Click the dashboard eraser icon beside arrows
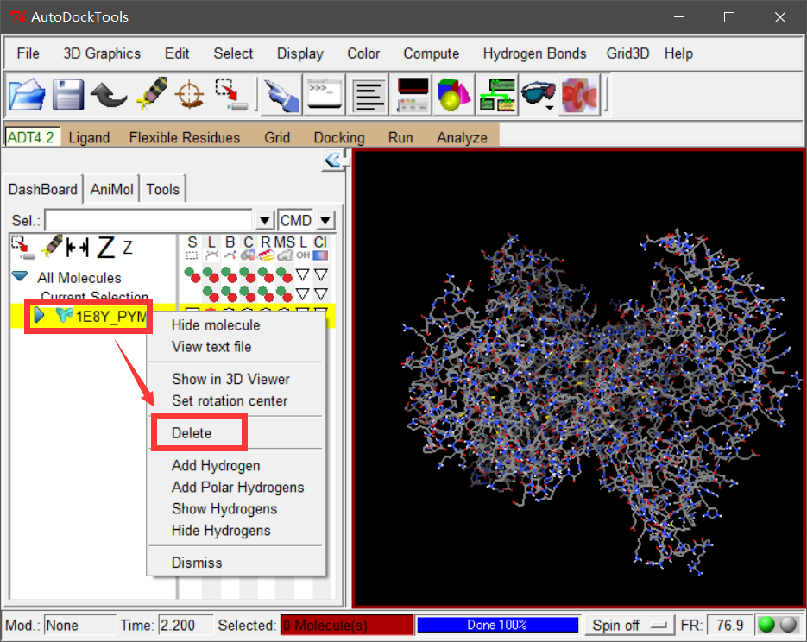Image resolution: width=807 pixels, height=642 pixels. coord(52,246)
